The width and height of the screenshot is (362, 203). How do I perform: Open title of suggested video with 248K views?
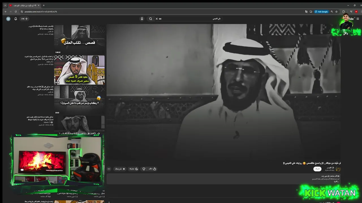41,27
